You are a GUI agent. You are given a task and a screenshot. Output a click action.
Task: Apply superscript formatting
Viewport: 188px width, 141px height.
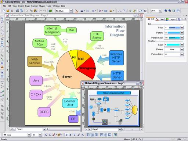79,135
